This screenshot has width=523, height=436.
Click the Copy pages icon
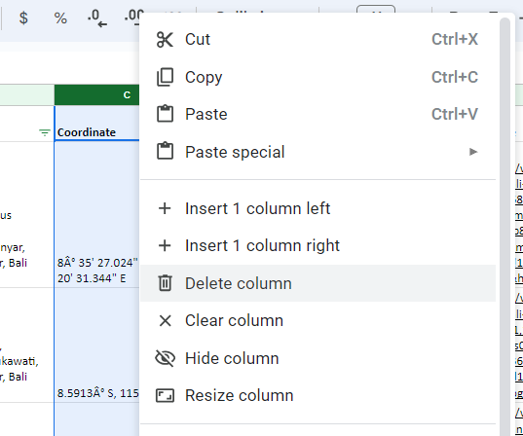pos(165,77)
